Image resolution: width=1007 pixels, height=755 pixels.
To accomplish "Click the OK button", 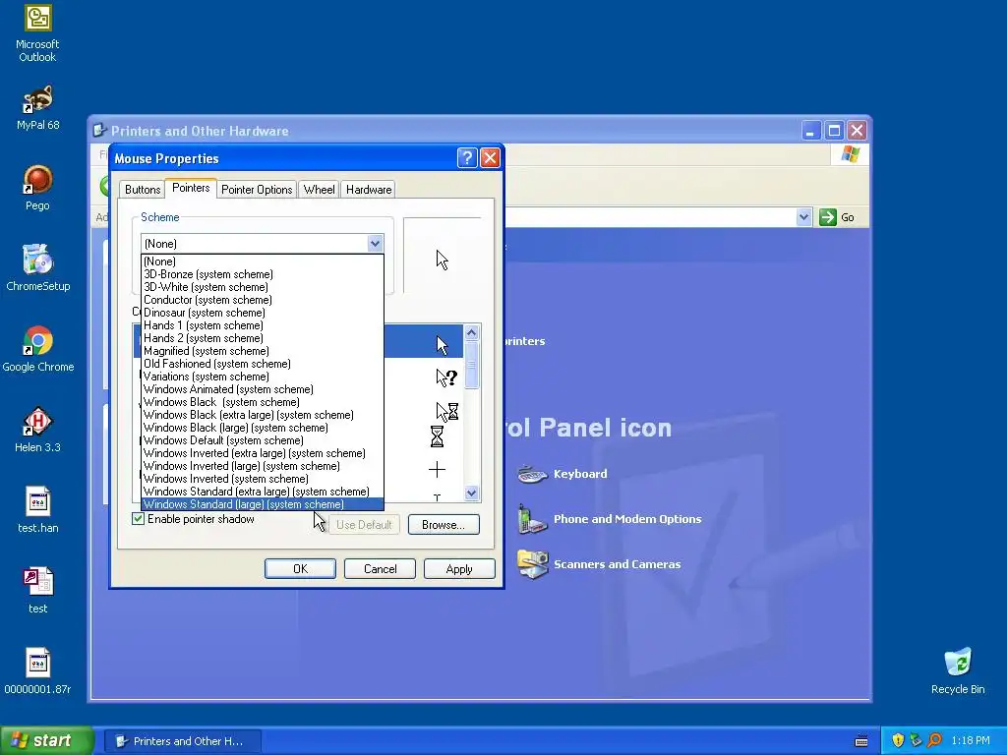I will 300,569.
